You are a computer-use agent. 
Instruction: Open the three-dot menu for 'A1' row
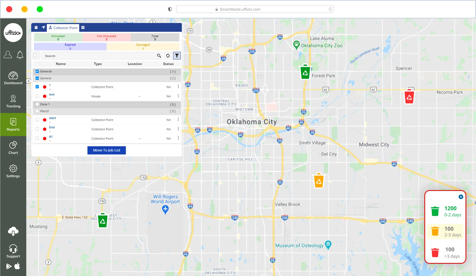click(x=178, y=138)
